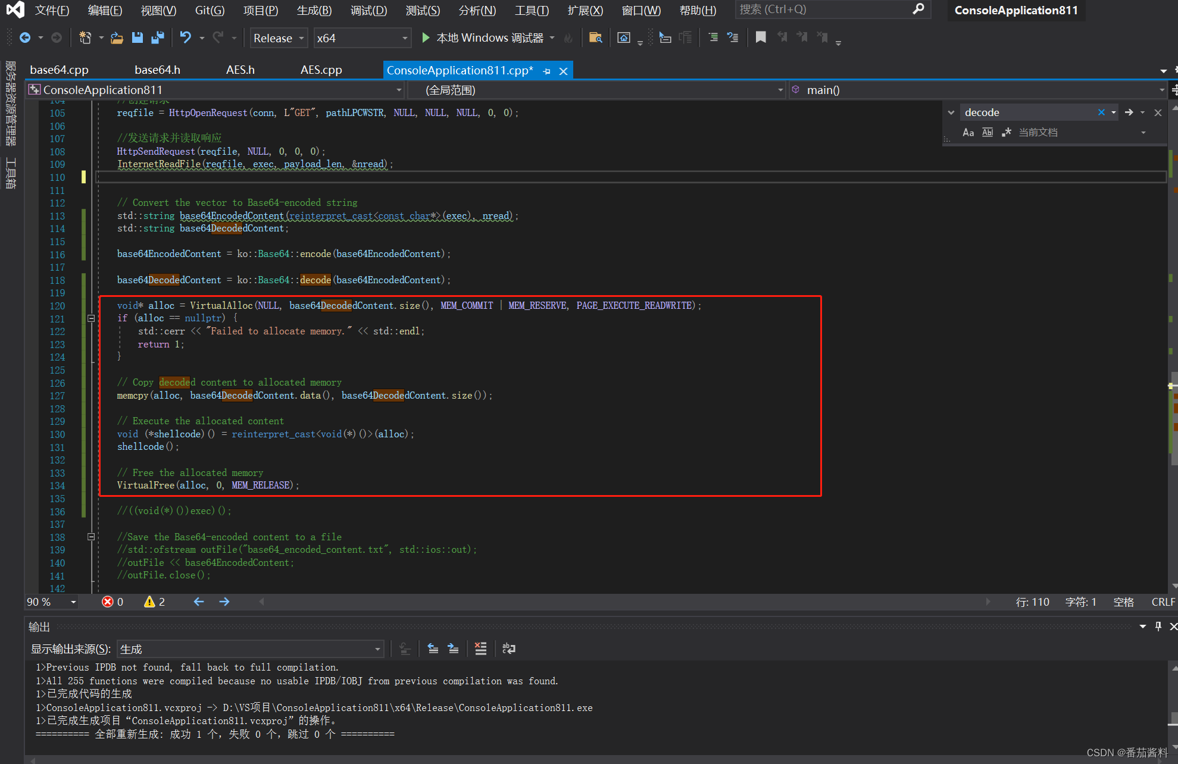Open the 服务器资源管理器 side panel
Screen dimensions: 1178x764
pyautogui.click(x=11, y=103)
